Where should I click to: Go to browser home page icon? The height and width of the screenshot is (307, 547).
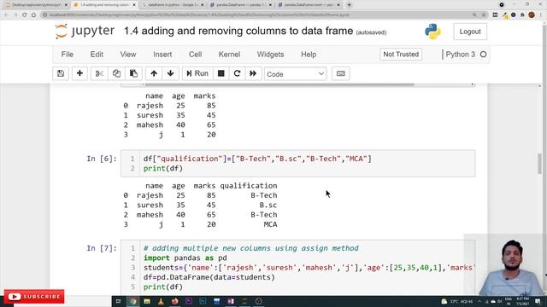33,15
